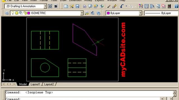This screenshot has height=100, width=179.
Task: Open the Draw menu
Action: point(63,1)
